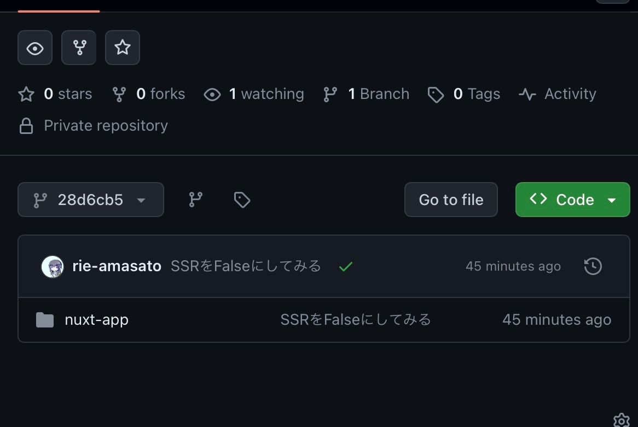
Task: Open the repository Activity link
Action: point(558,94)
